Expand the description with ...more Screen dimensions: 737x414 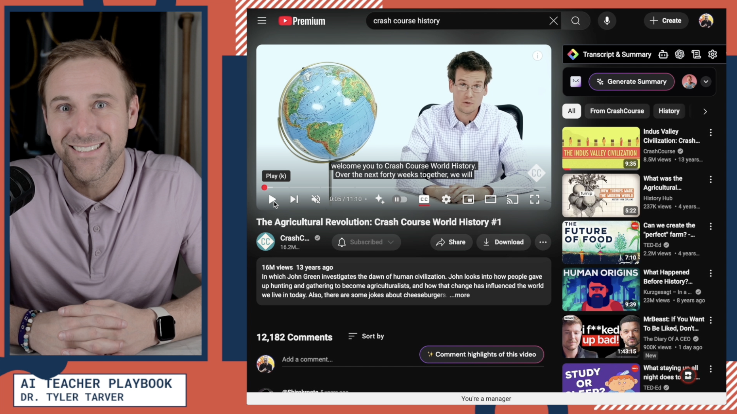(459, 295)
